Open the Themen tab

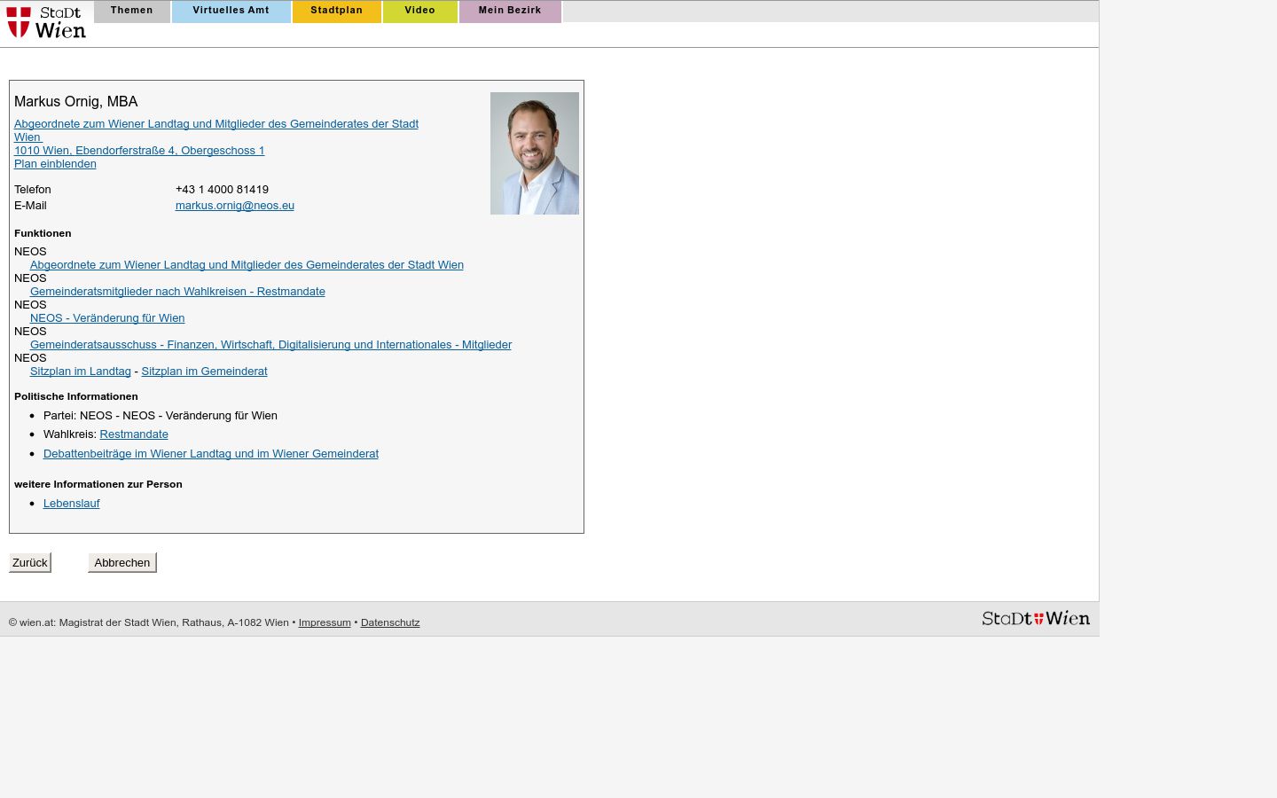[x=132, y=11]
